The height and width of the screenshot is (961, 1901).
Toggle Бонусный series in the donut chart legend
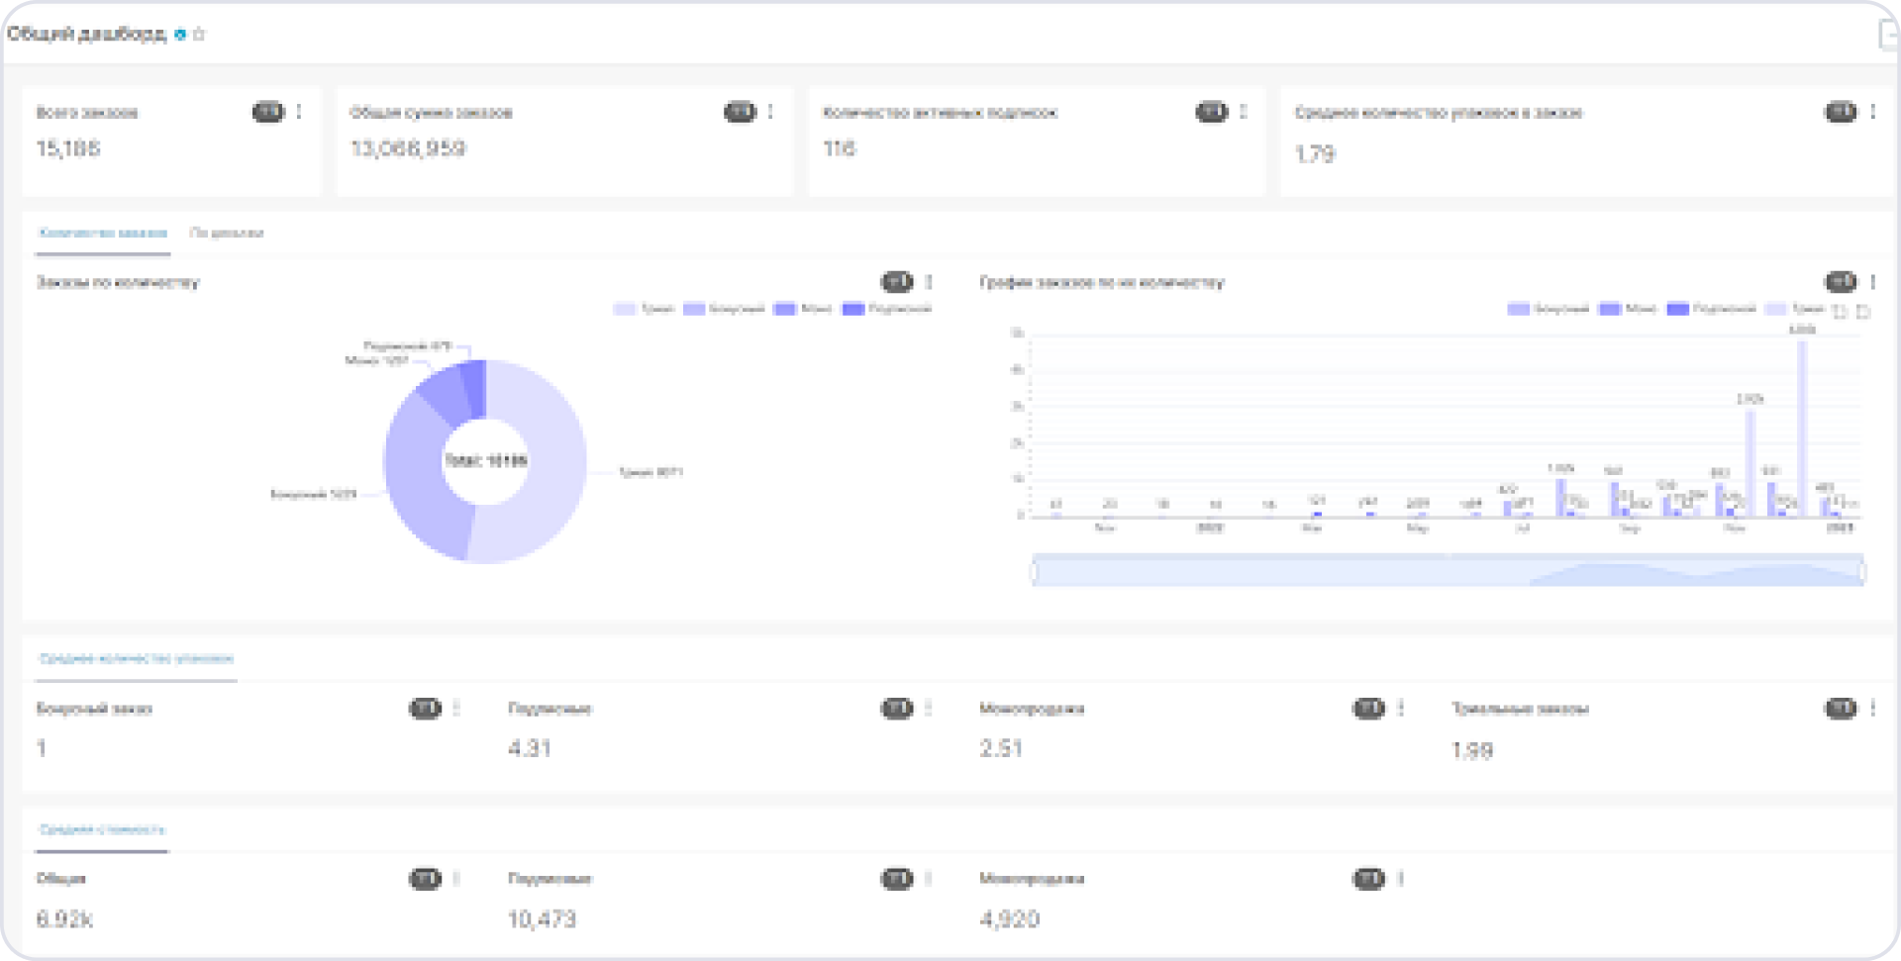pos(724,309)
